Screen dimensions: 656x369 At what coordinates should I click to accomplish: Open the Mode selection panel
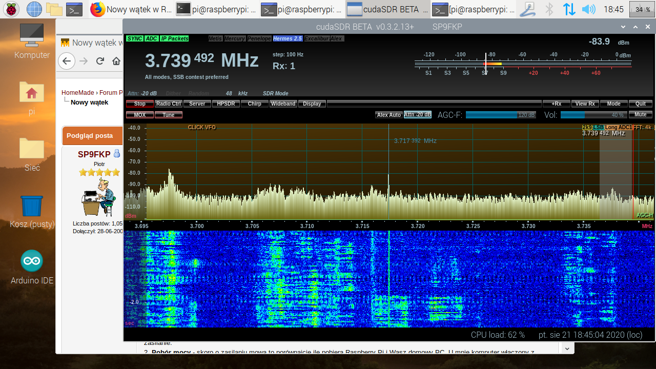(x=613, y=104)
